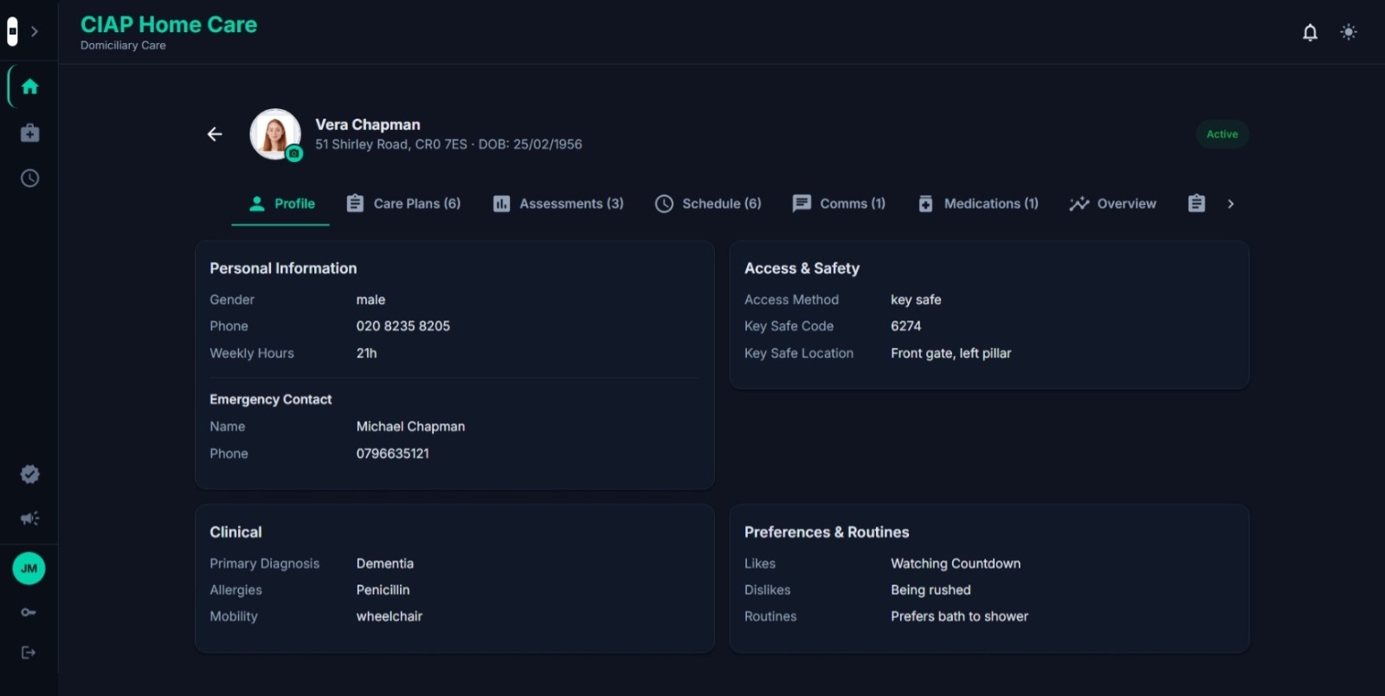Click the Vera Chapman name heading
The height and width of the screenshot is (696, 1385).
coord(368,125)
